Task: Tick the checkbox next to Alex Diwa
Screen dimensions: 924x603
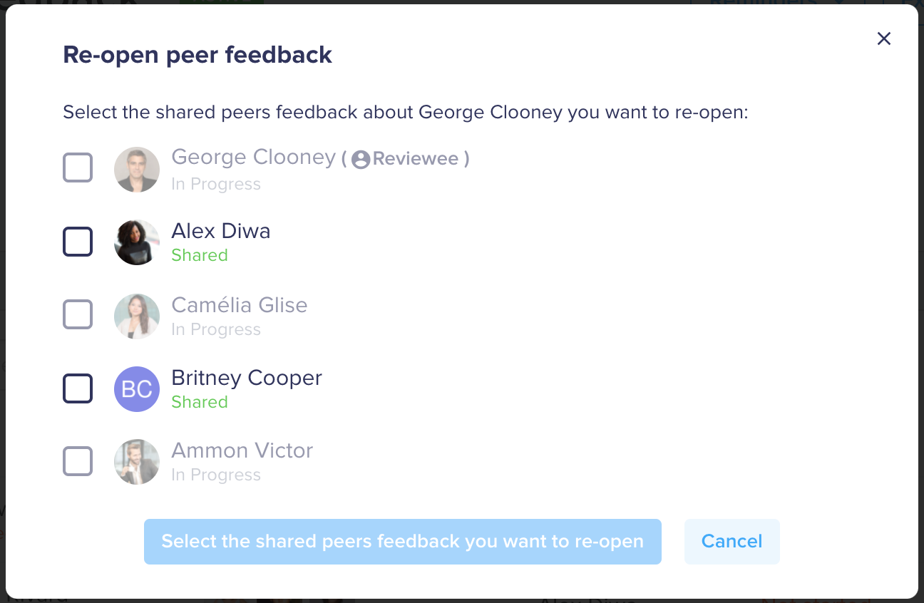Action: pos(78,242)
